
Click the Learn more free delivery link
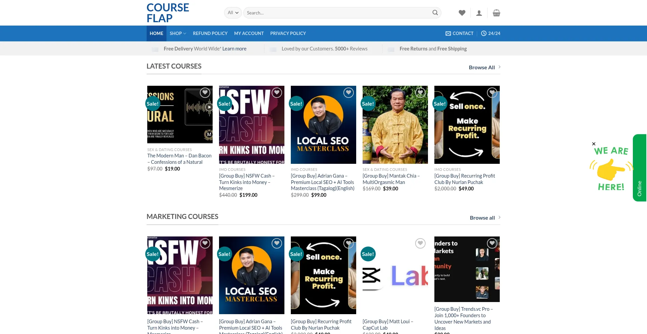click(234, 48)
